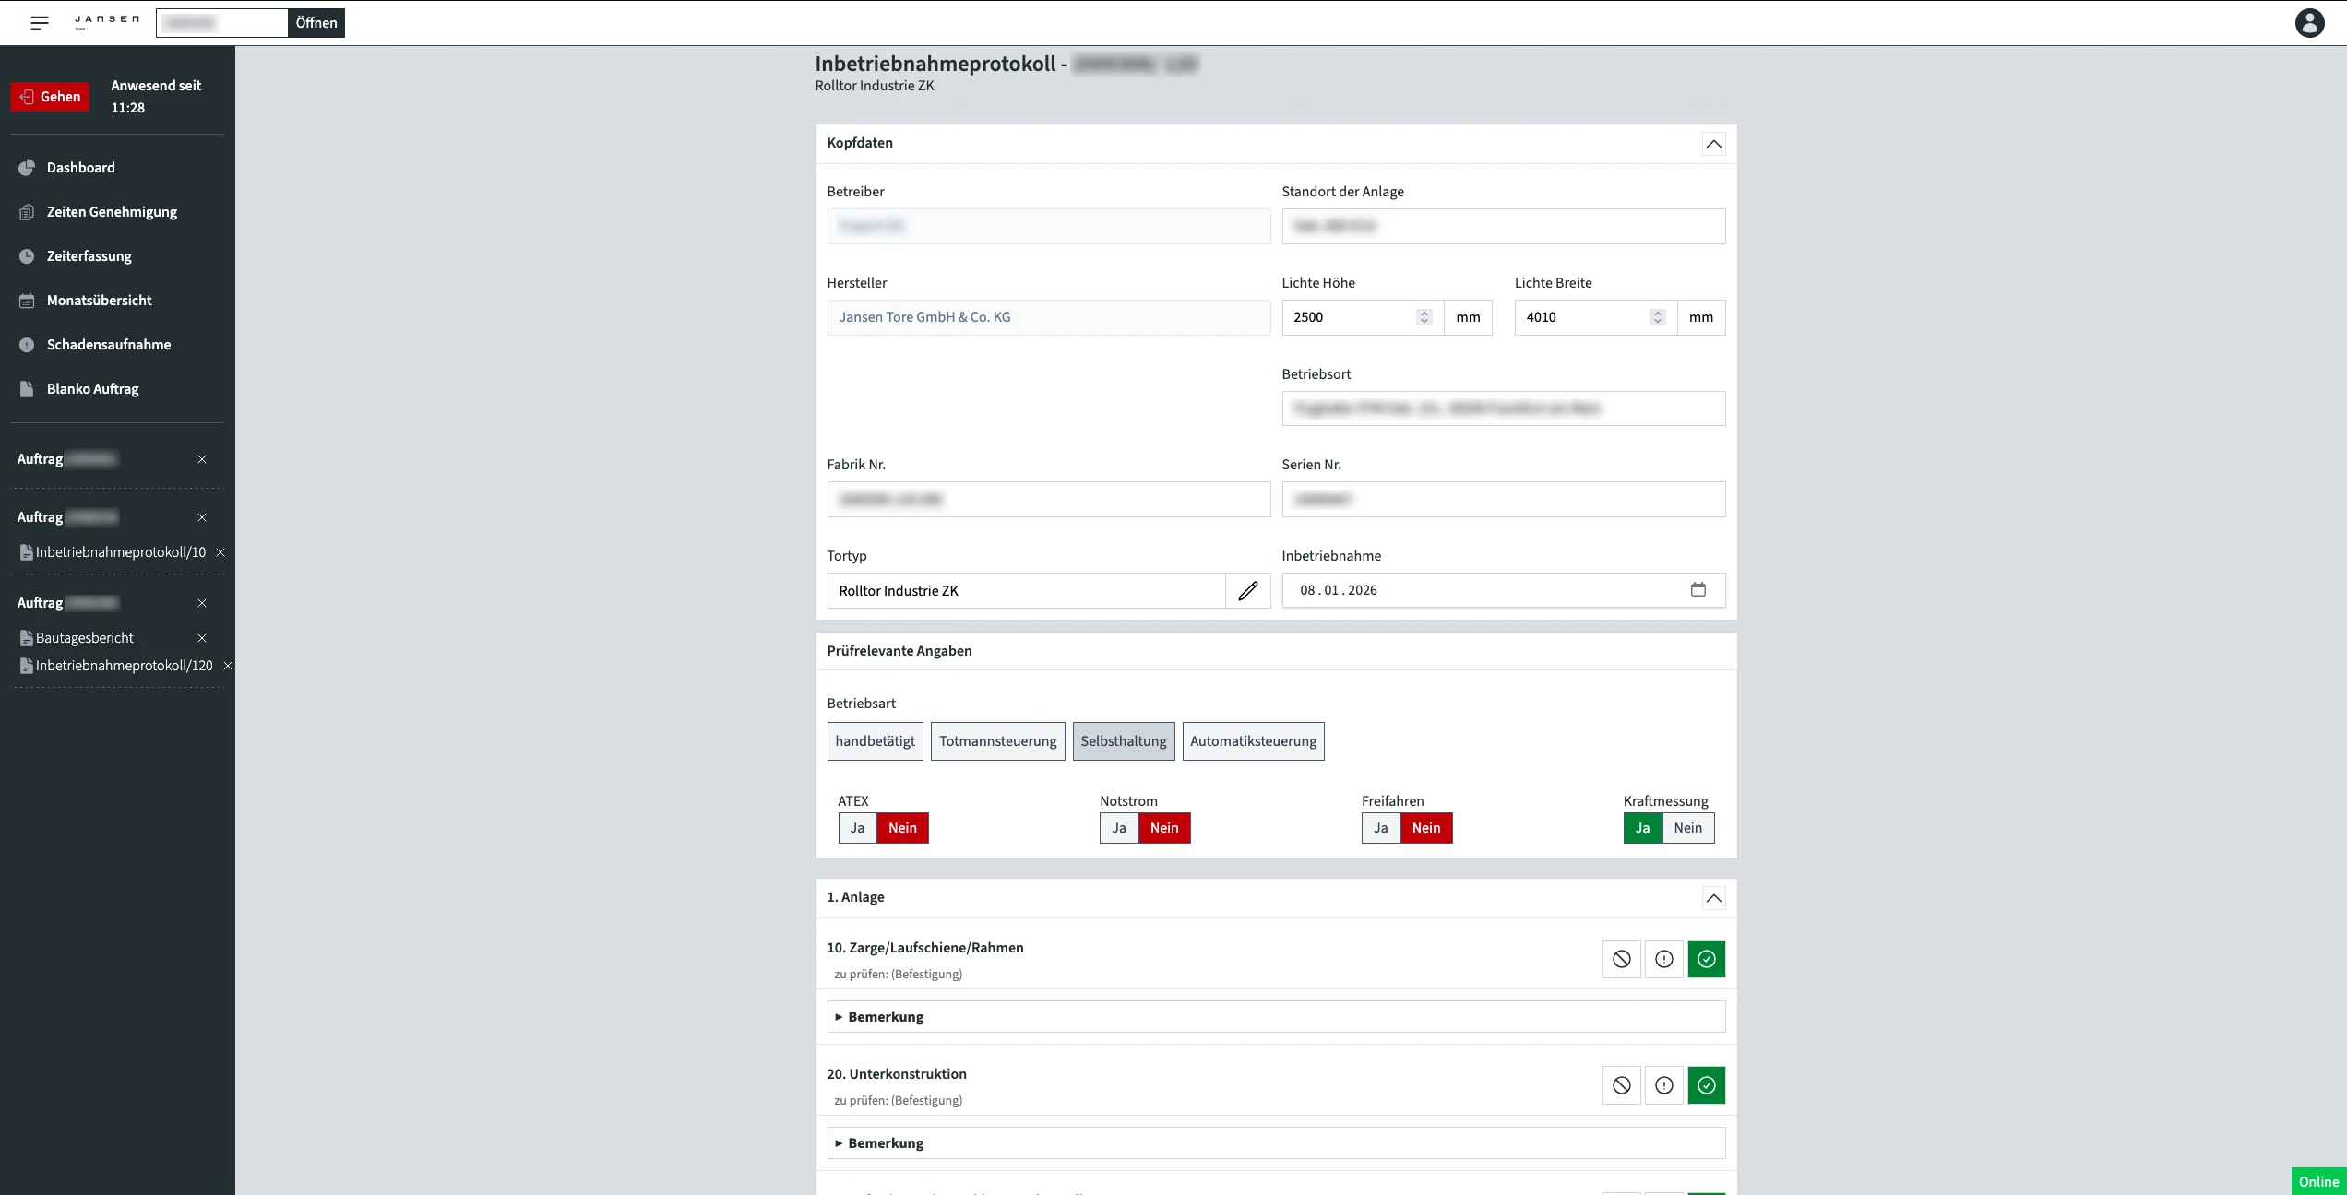Select Automatiksteuerung as Betriebsart
The image size is (2347, 1195).
click(x=1253, y=741)
